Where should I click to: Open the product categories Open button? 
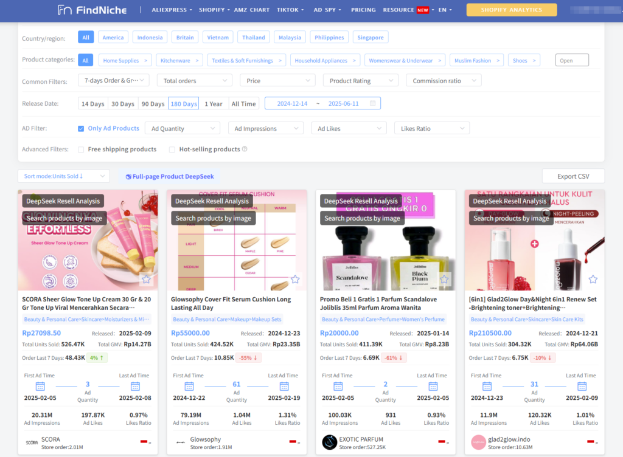coord(572,60)
